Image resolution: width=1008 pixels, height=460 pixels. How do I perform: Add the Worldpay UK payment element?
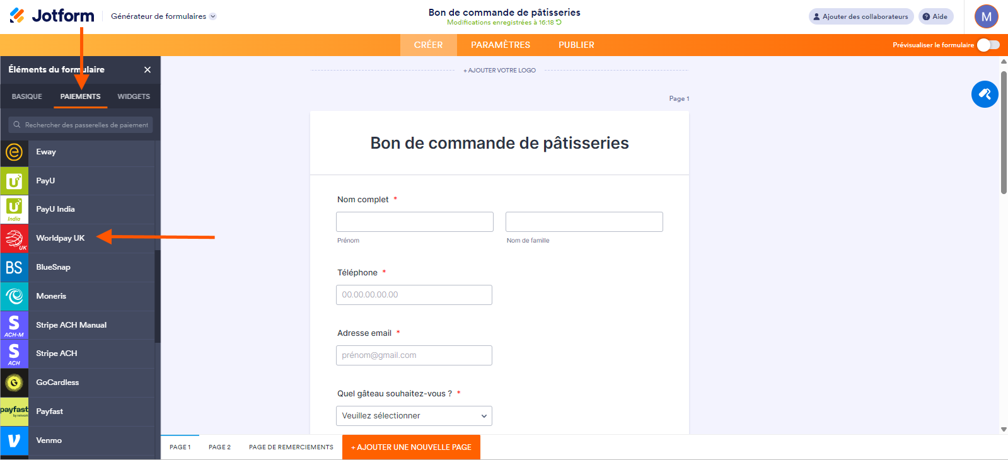(x=60, y=238)
